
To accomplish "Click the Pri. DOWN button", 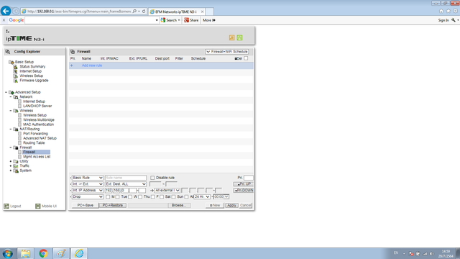I will click(244, 190).
